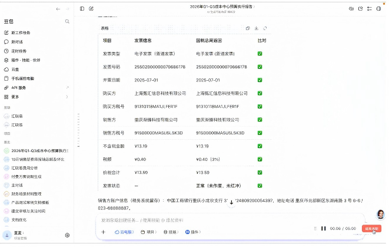Toggle the 云电脑 mode chip

click(124, 232)
